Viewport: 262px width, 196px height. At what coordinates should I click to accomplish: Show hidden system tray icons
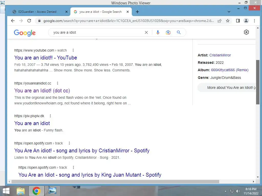click(x=225, y=191)
